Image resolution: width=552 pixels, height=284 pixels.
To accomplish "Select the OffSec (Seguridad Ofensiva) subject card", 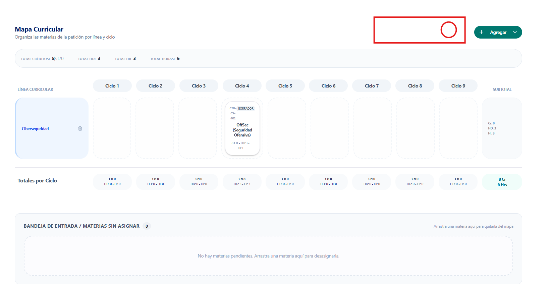I will point(242,130).
